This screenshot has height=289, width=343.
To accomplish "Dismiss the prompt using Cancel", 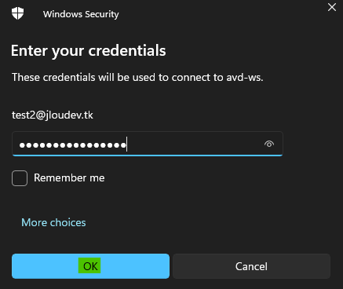I will [251, 266].
